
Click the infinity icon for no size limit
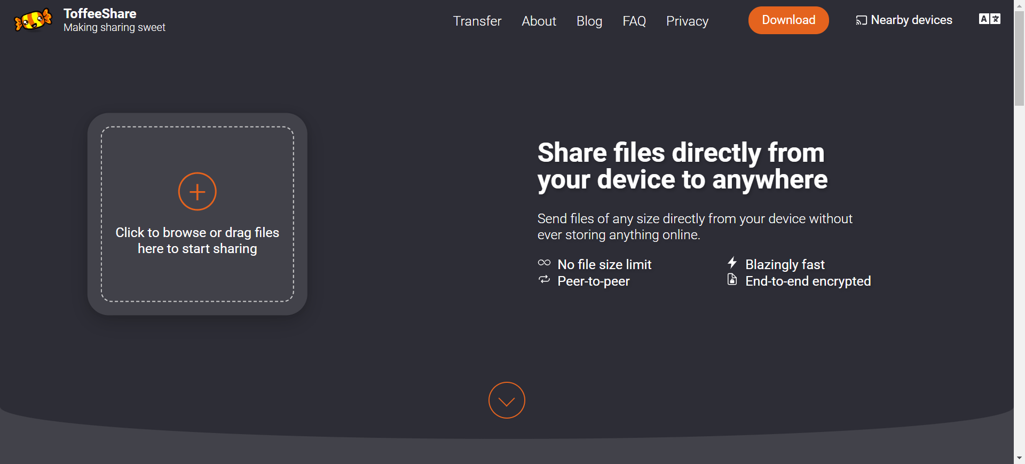point(544,263)
